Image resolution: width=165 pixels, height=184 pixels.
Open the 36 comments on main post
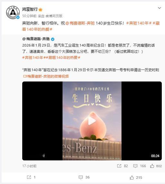[x=84, y=177]
